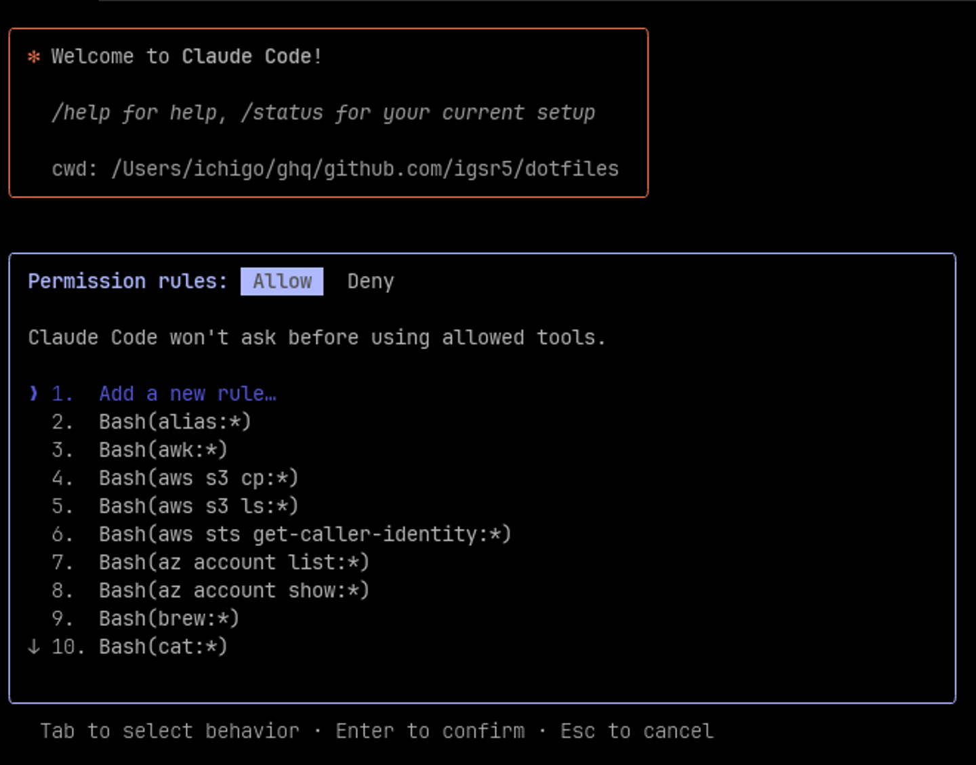Click "Esc to cancel" hint text

click(x=636, y=731)
